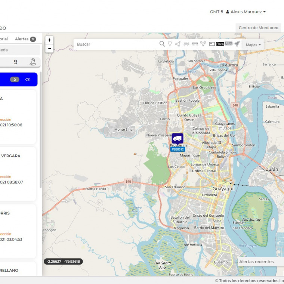Viewport: 284px width, 284px height.
Task: Click the magnifying glass search icon
Action: tap(162, 44)
